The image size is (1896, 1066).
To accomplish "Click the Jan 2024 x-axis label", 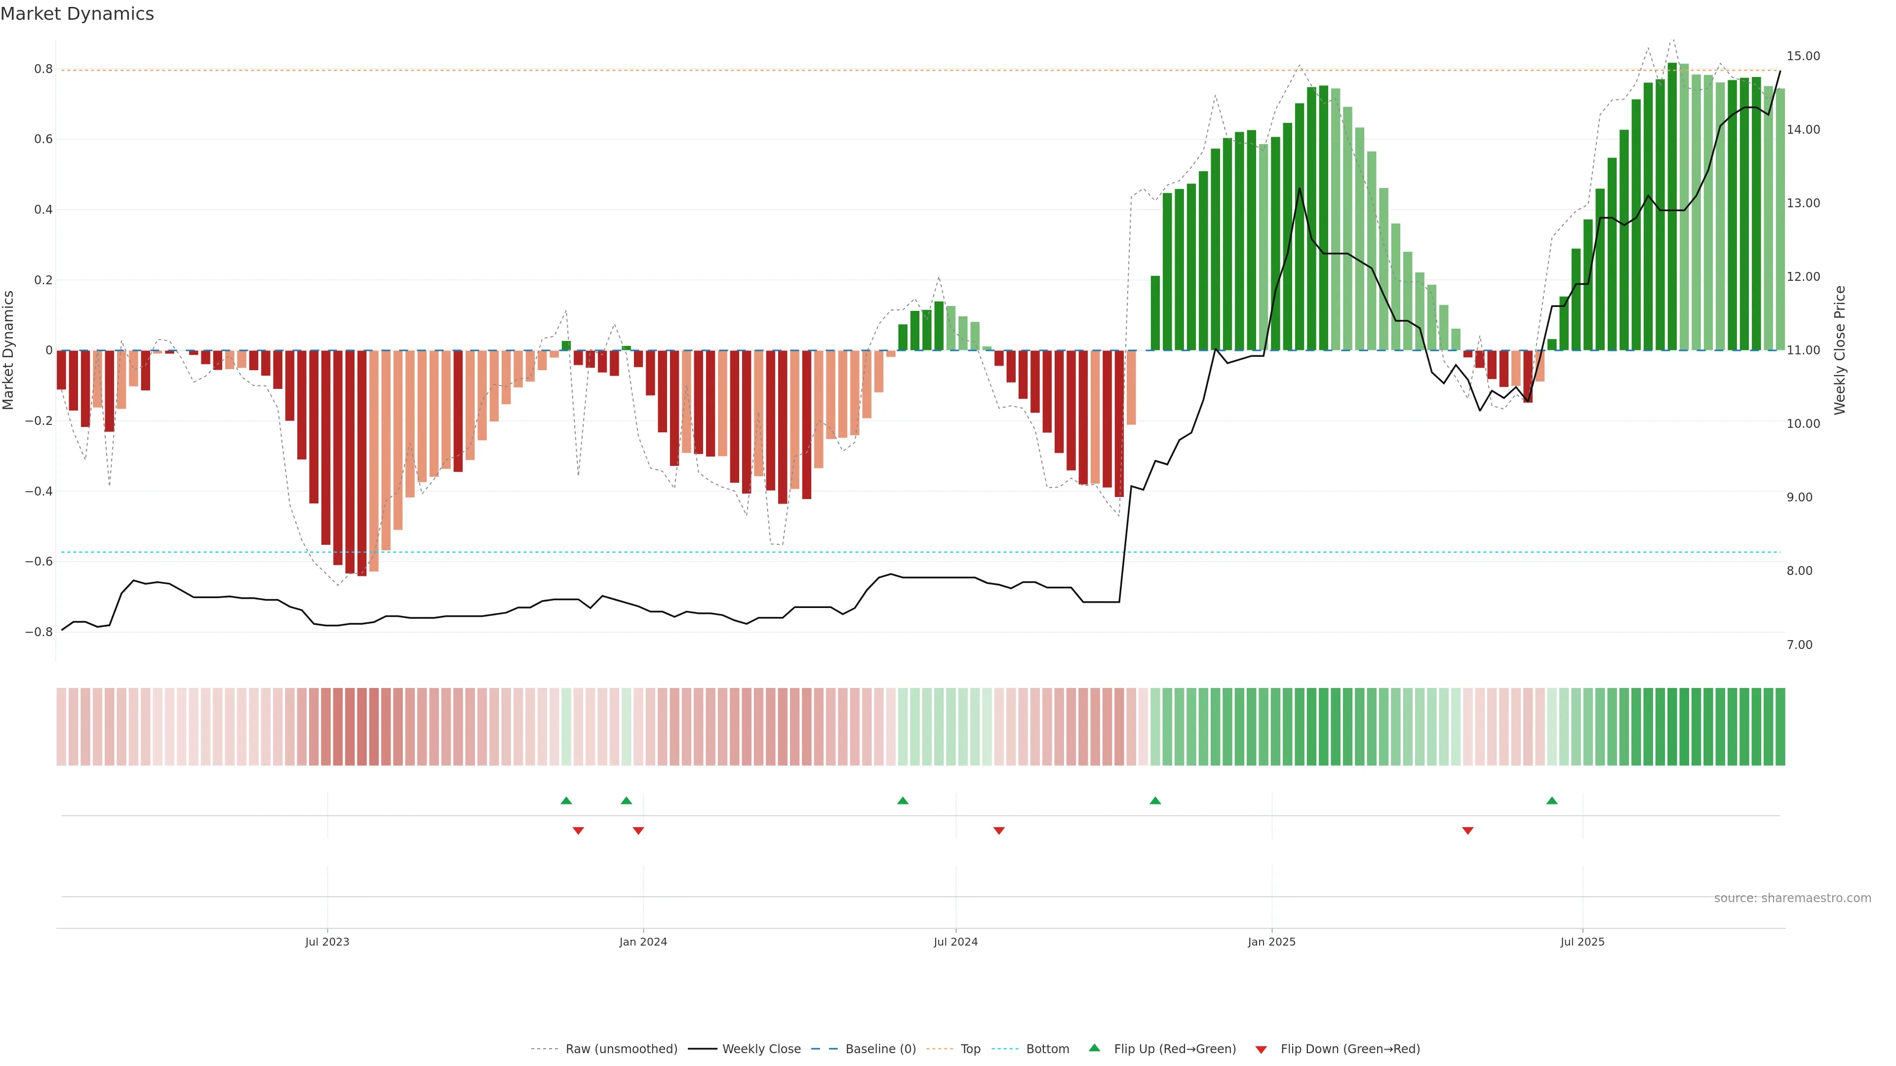I will pyautogui.click(x=642, y=942).
